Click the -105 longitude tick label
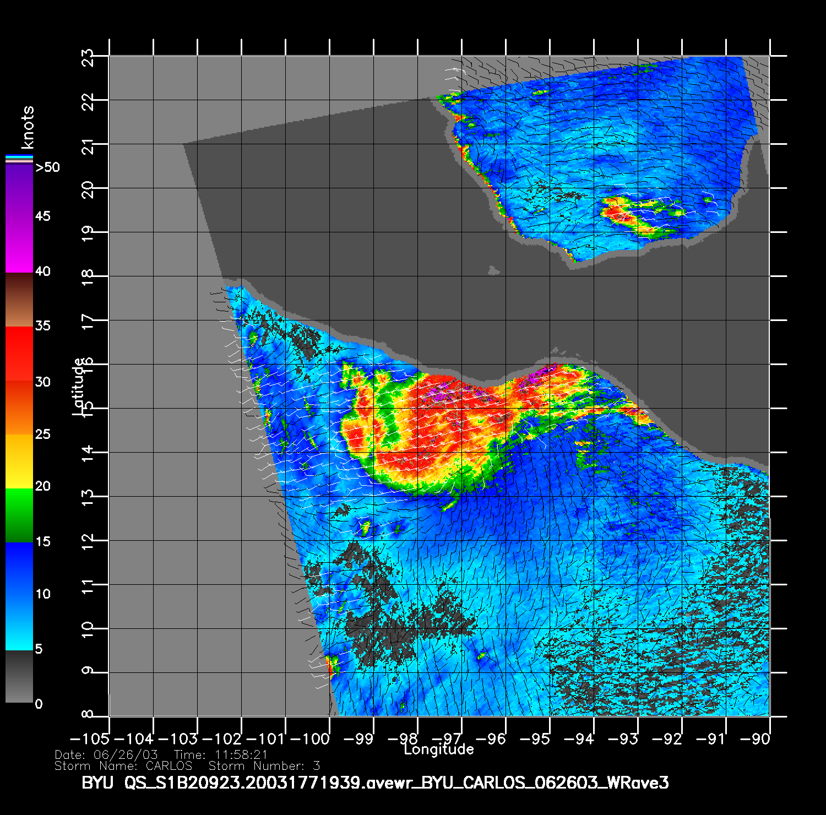The height and width of the screenshot is (815, 826). tap(89, 738)
